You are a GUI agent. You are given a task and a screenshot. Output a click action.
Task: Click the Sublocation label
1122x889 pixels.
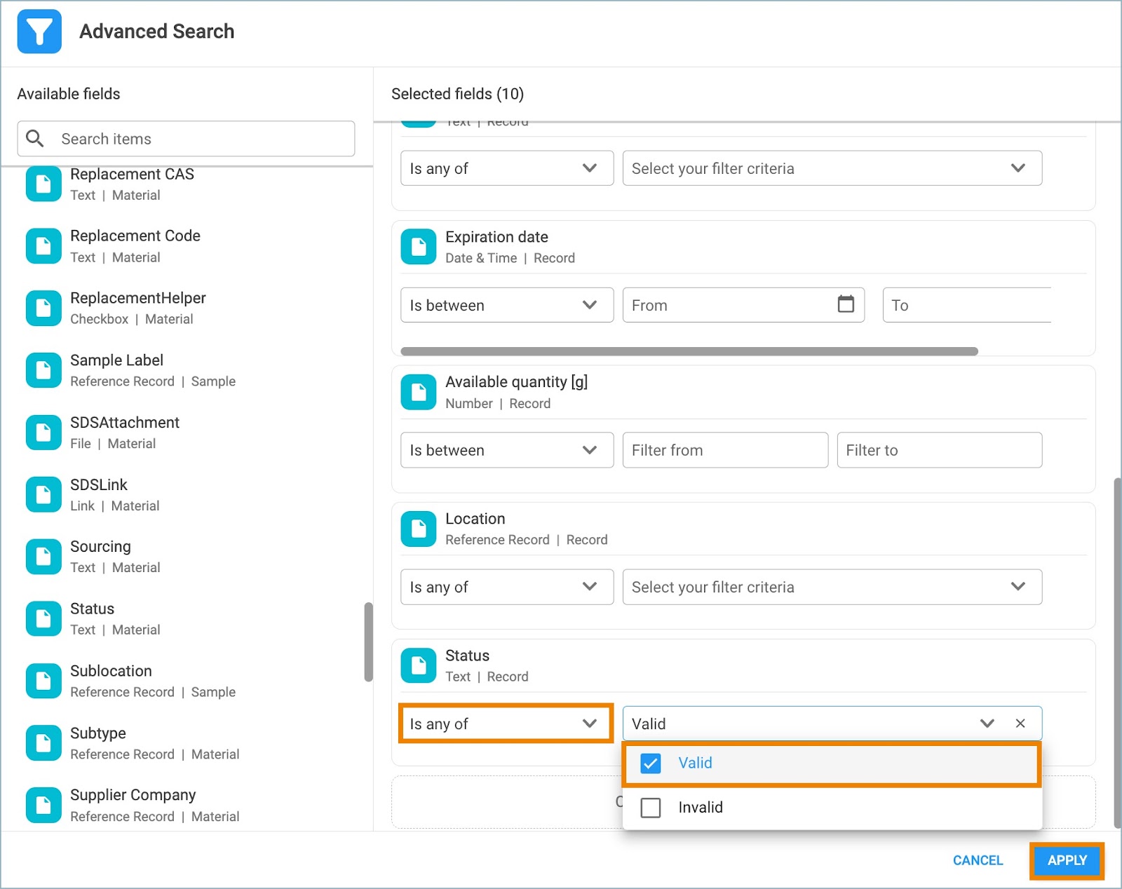click(111, 671)
